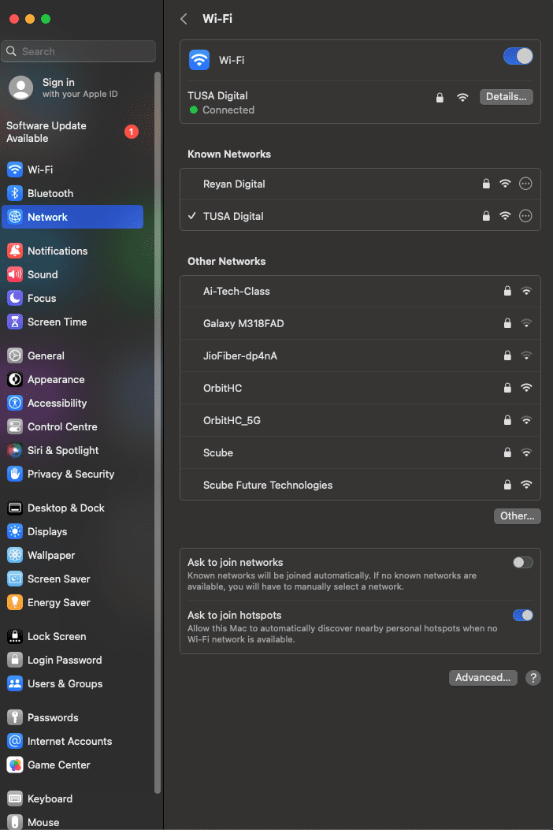Open the Advanced... settings button
This screenshot has height=830, width=553.
[483, 678]
